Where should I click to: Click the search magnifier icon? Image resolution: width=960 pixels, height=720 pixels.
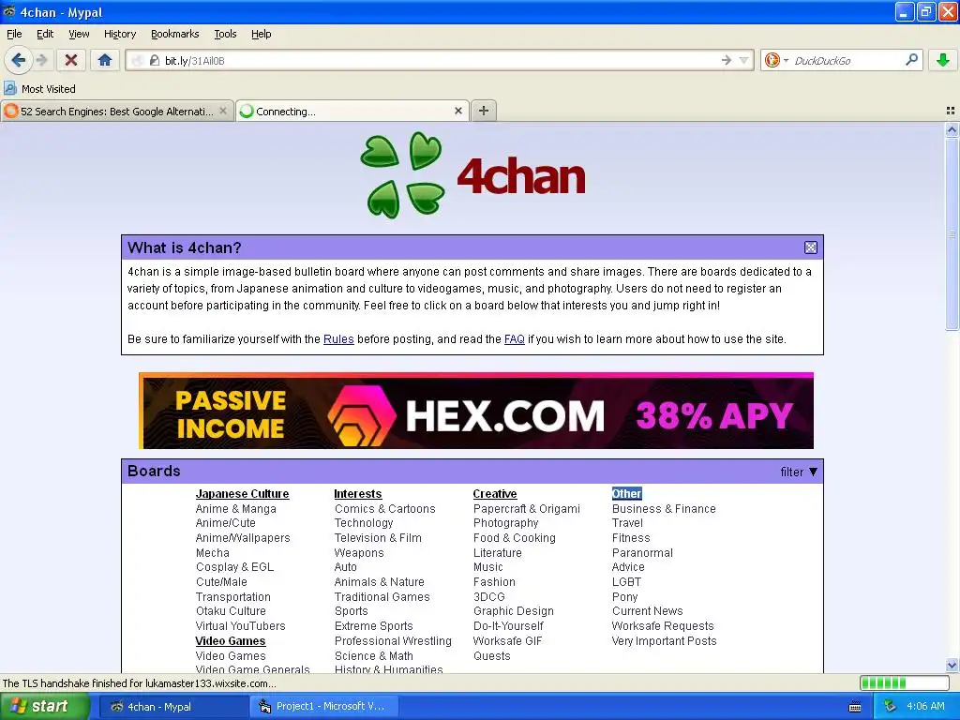pos(911,60)
